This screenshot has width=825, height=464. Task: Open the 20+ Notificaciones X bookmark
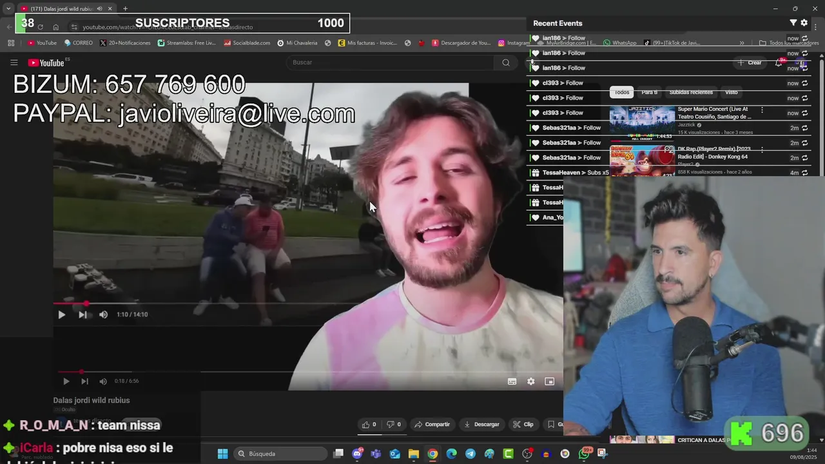(x=125, y=43)
